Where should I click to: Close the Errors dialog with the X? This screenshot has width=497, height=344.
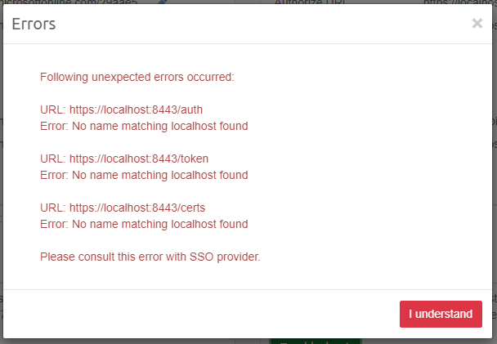pyautogui.click(x=477, y=24)
